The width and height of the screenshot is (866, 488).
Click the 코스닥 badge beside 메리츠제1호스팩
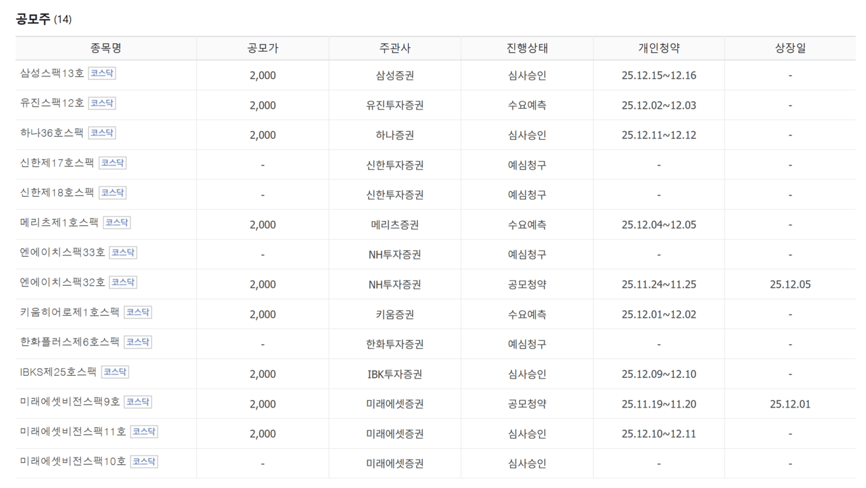117,222
